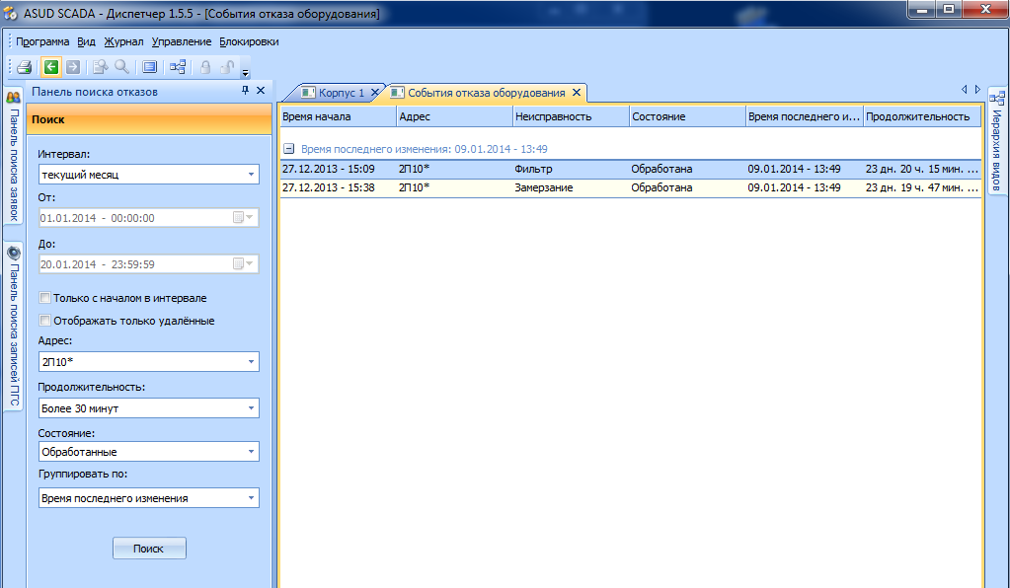The height and width of the screenshot is (588, 1010).
Task: Expand the Продолжительность dropdown
Action: (251, 408)
